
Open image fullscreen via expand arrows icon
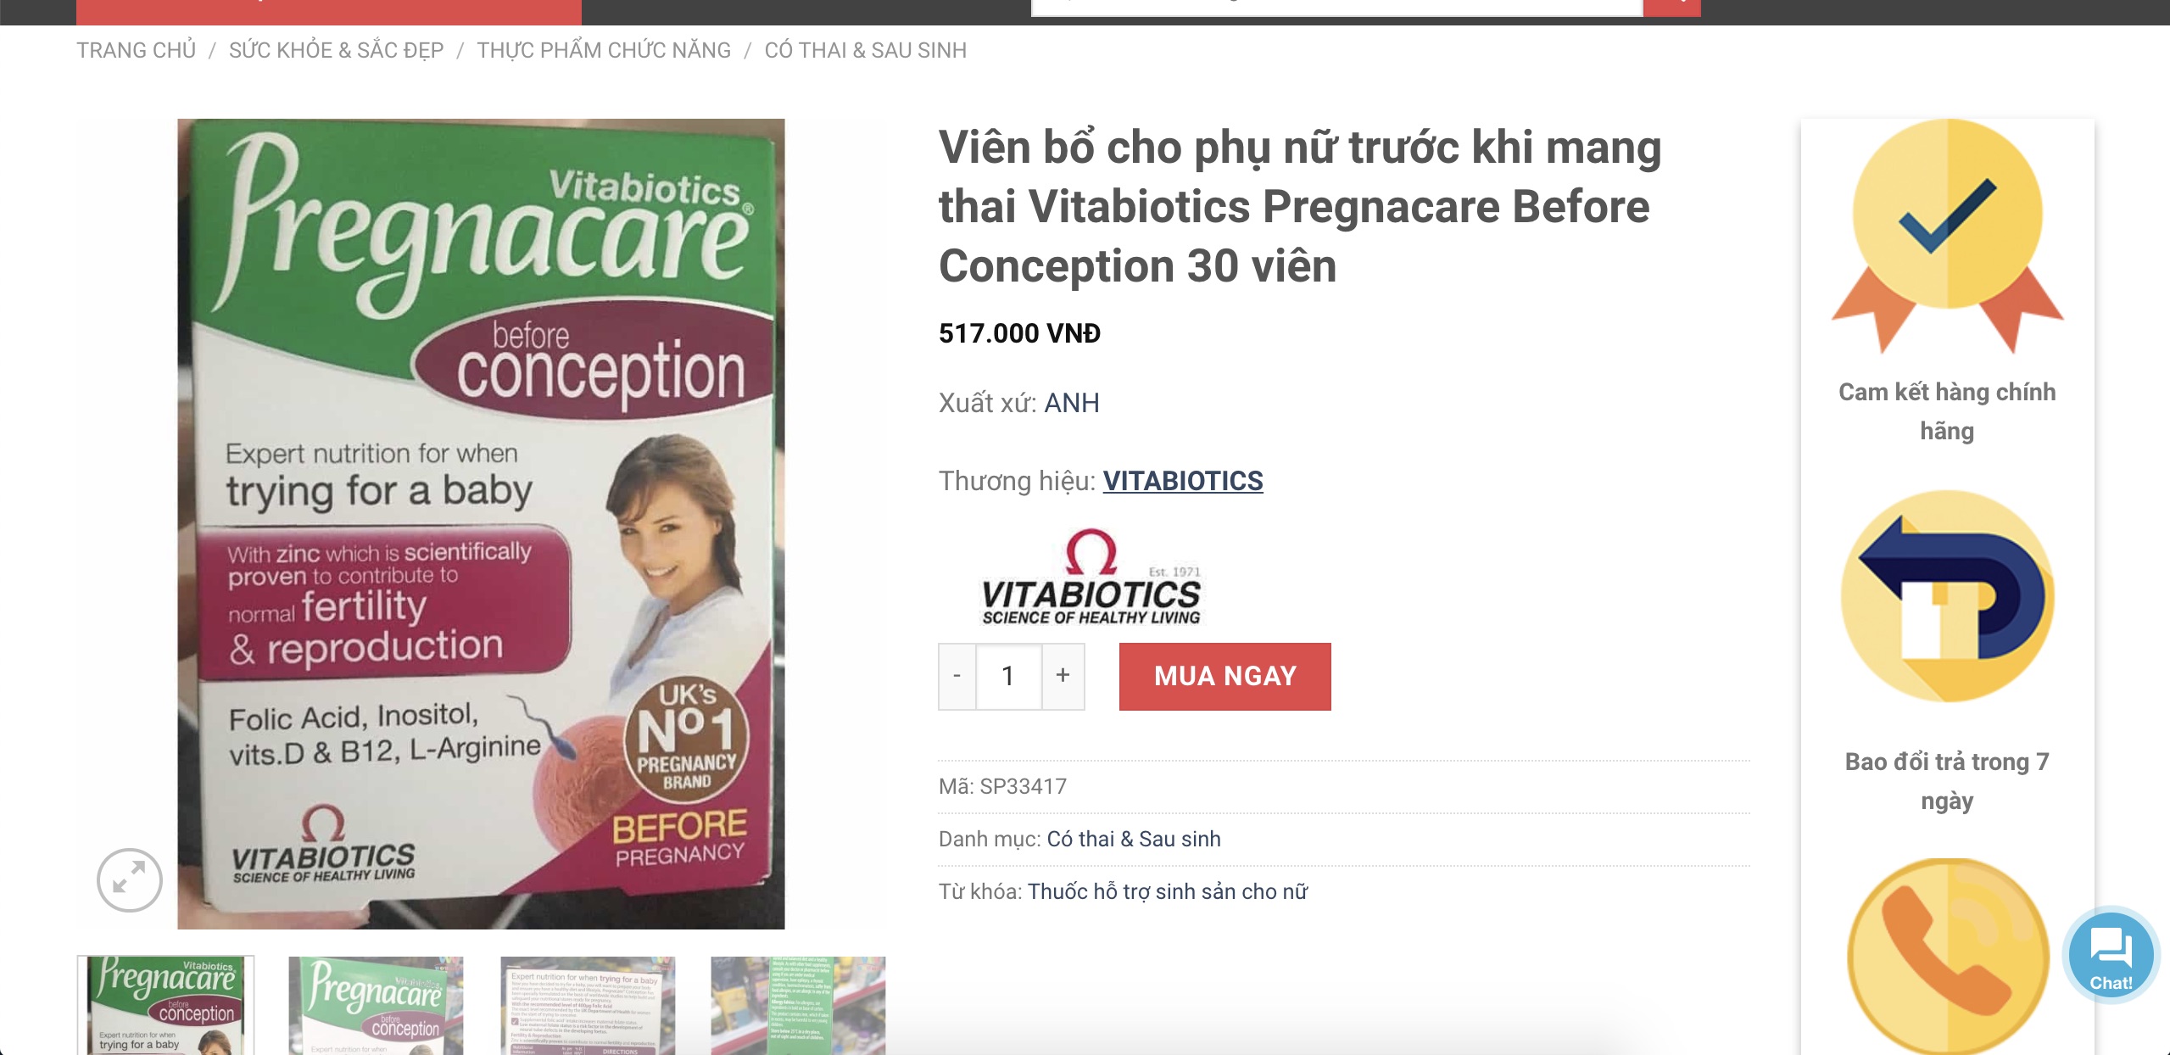click(129, 879)
